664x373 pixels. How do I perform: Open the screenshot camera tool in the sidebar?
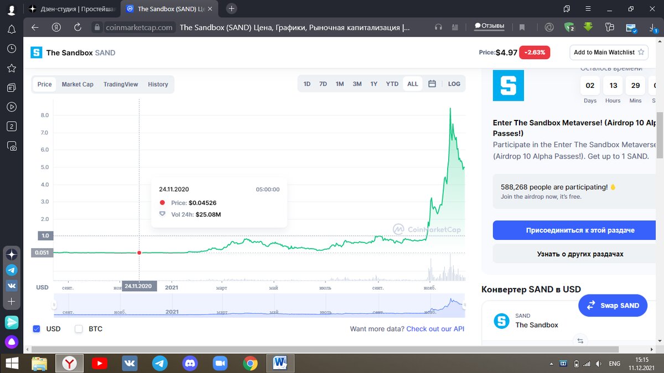point(11,146)
